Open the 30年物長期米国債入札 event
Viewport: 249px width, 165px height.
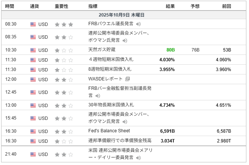(x=111, y=105)
